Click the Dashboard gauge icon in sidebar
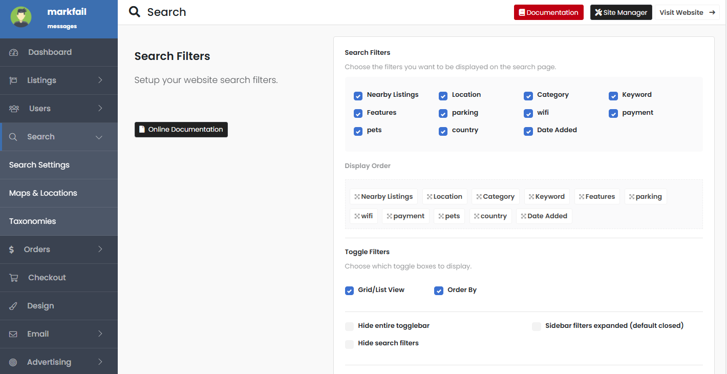 point(14,52)
